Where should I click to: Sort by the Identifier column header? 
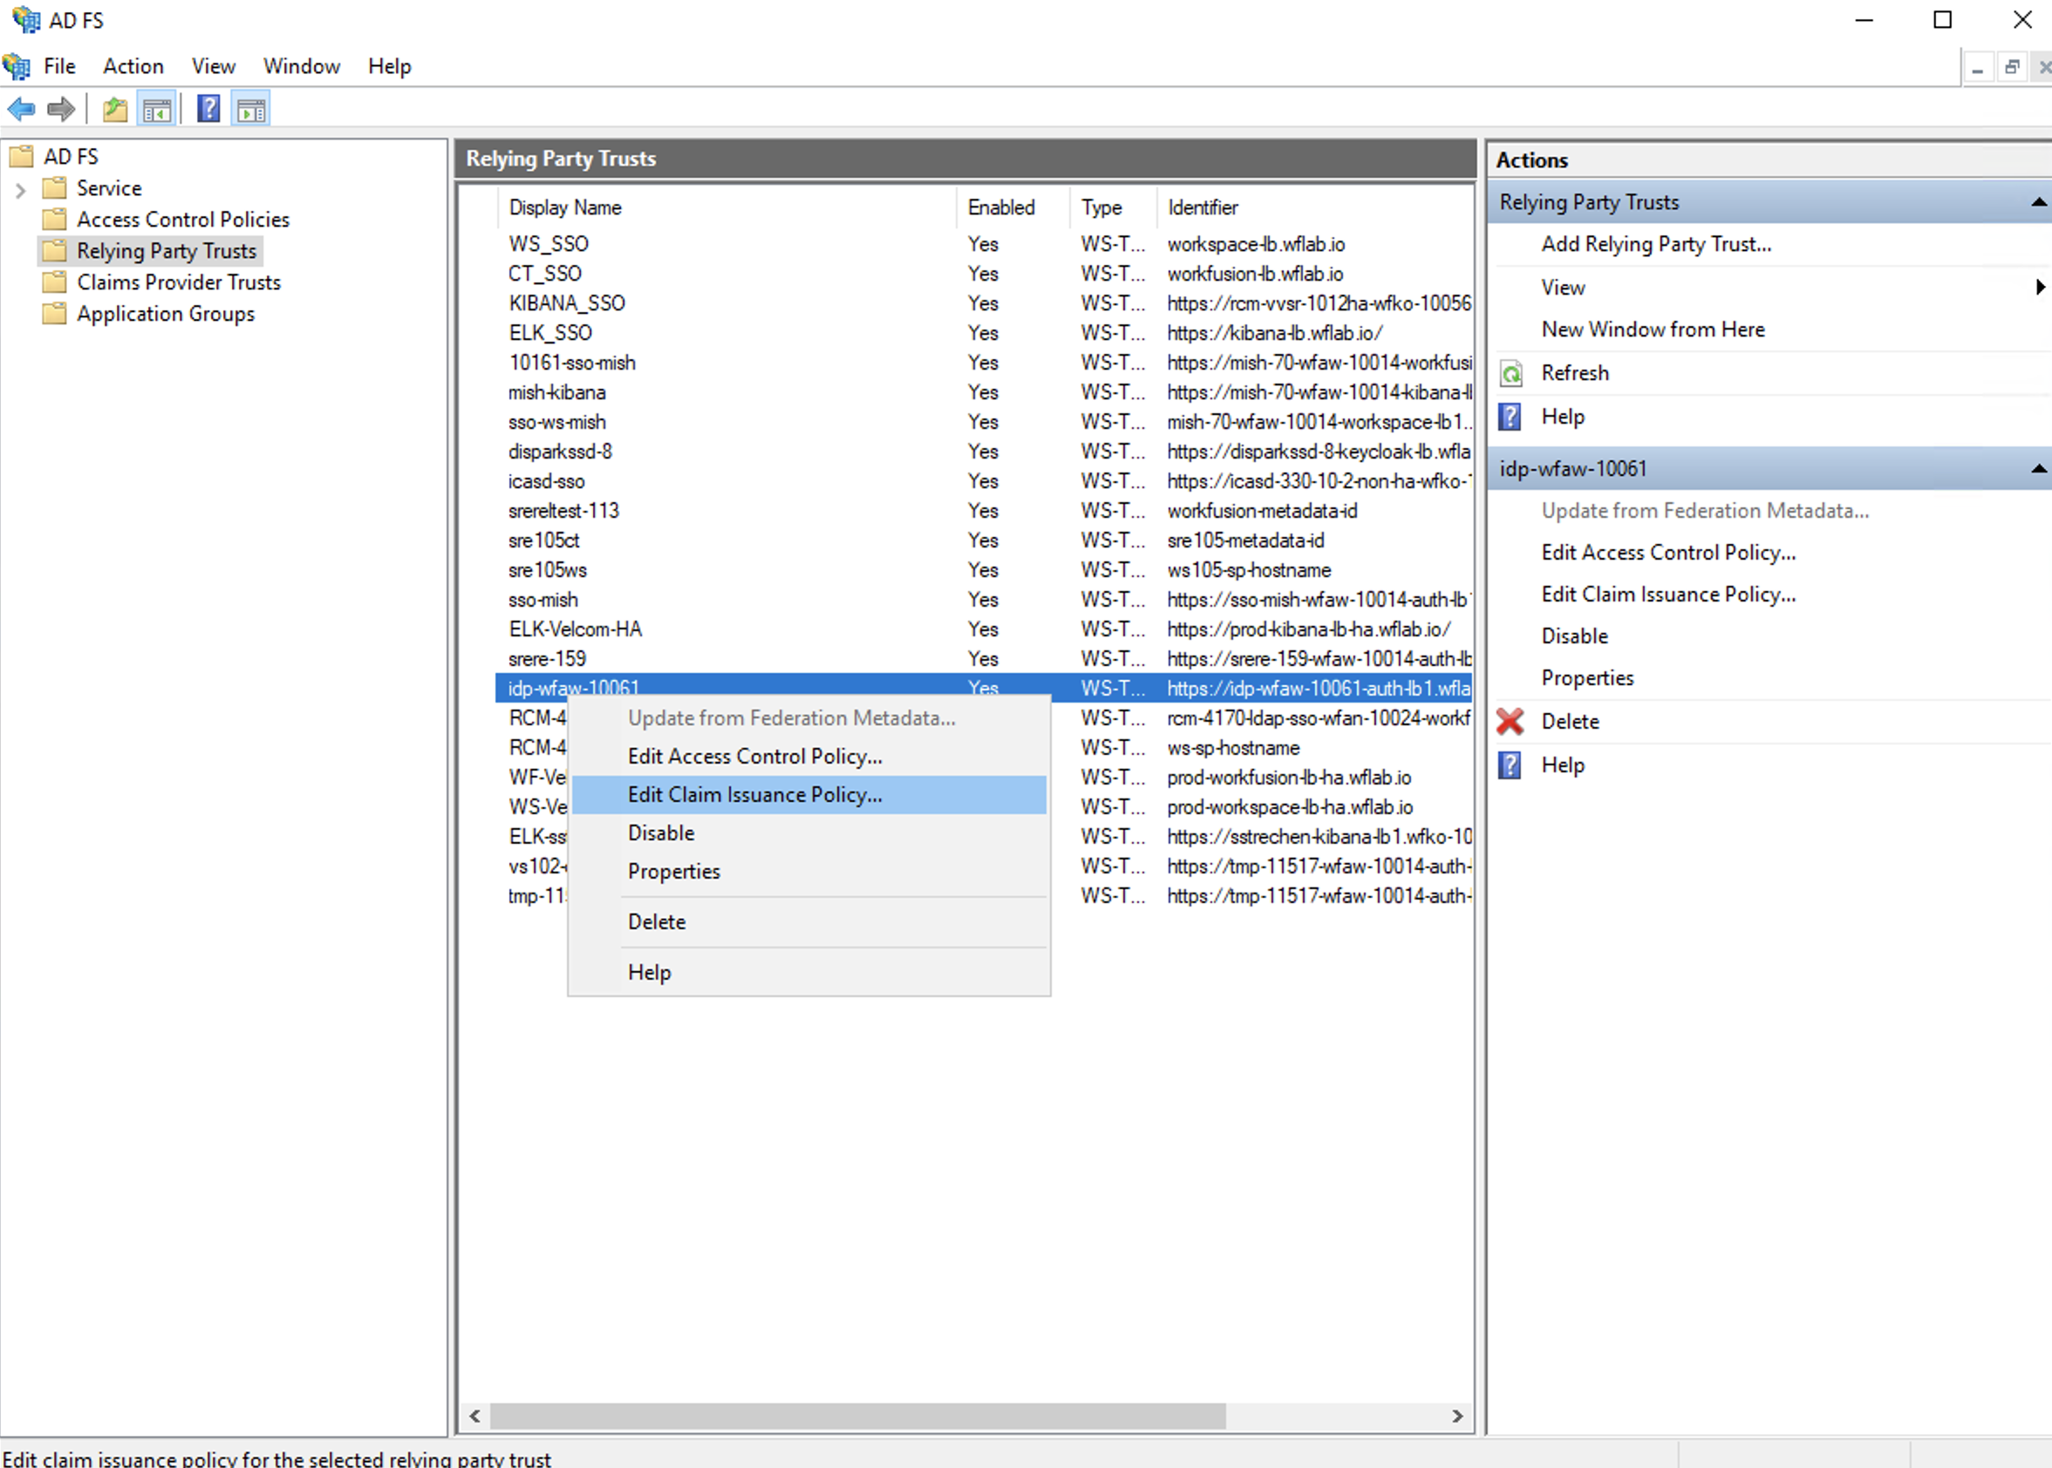(x=1315, y=207)
